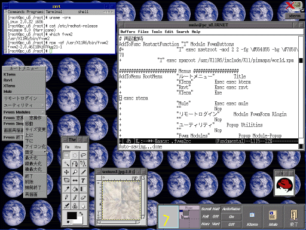Set Scroll to Full in the button bar
The height and width of the screenshot is (230, 306).
206,217
